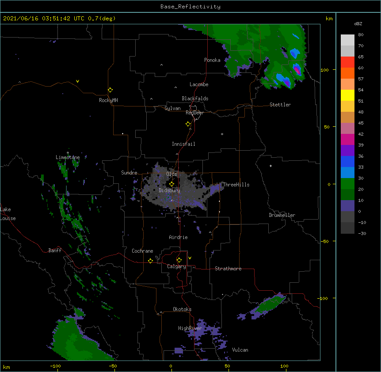
Task: Click the Airdrie city label
Action: click(178, 237)
